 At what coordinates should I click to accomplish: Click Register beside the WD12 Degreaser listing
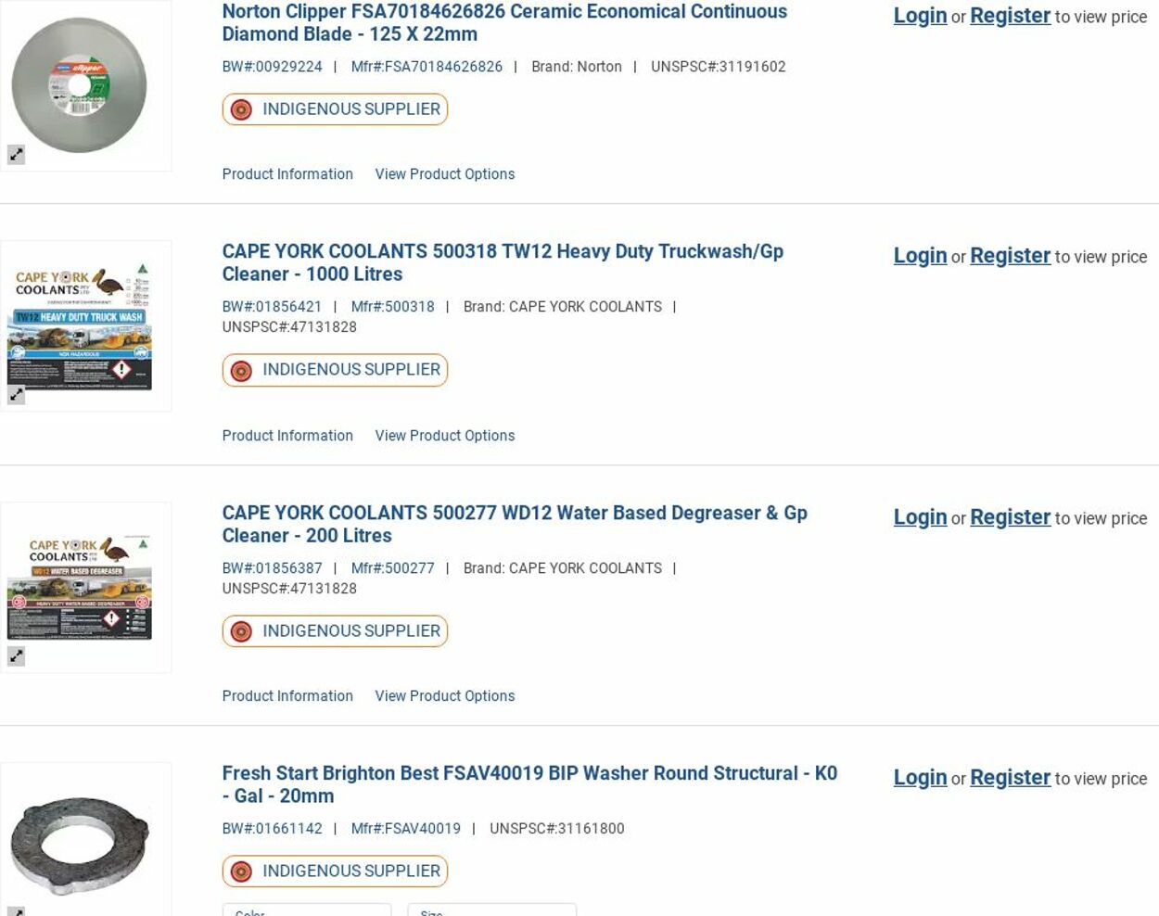coord(1010,517)
